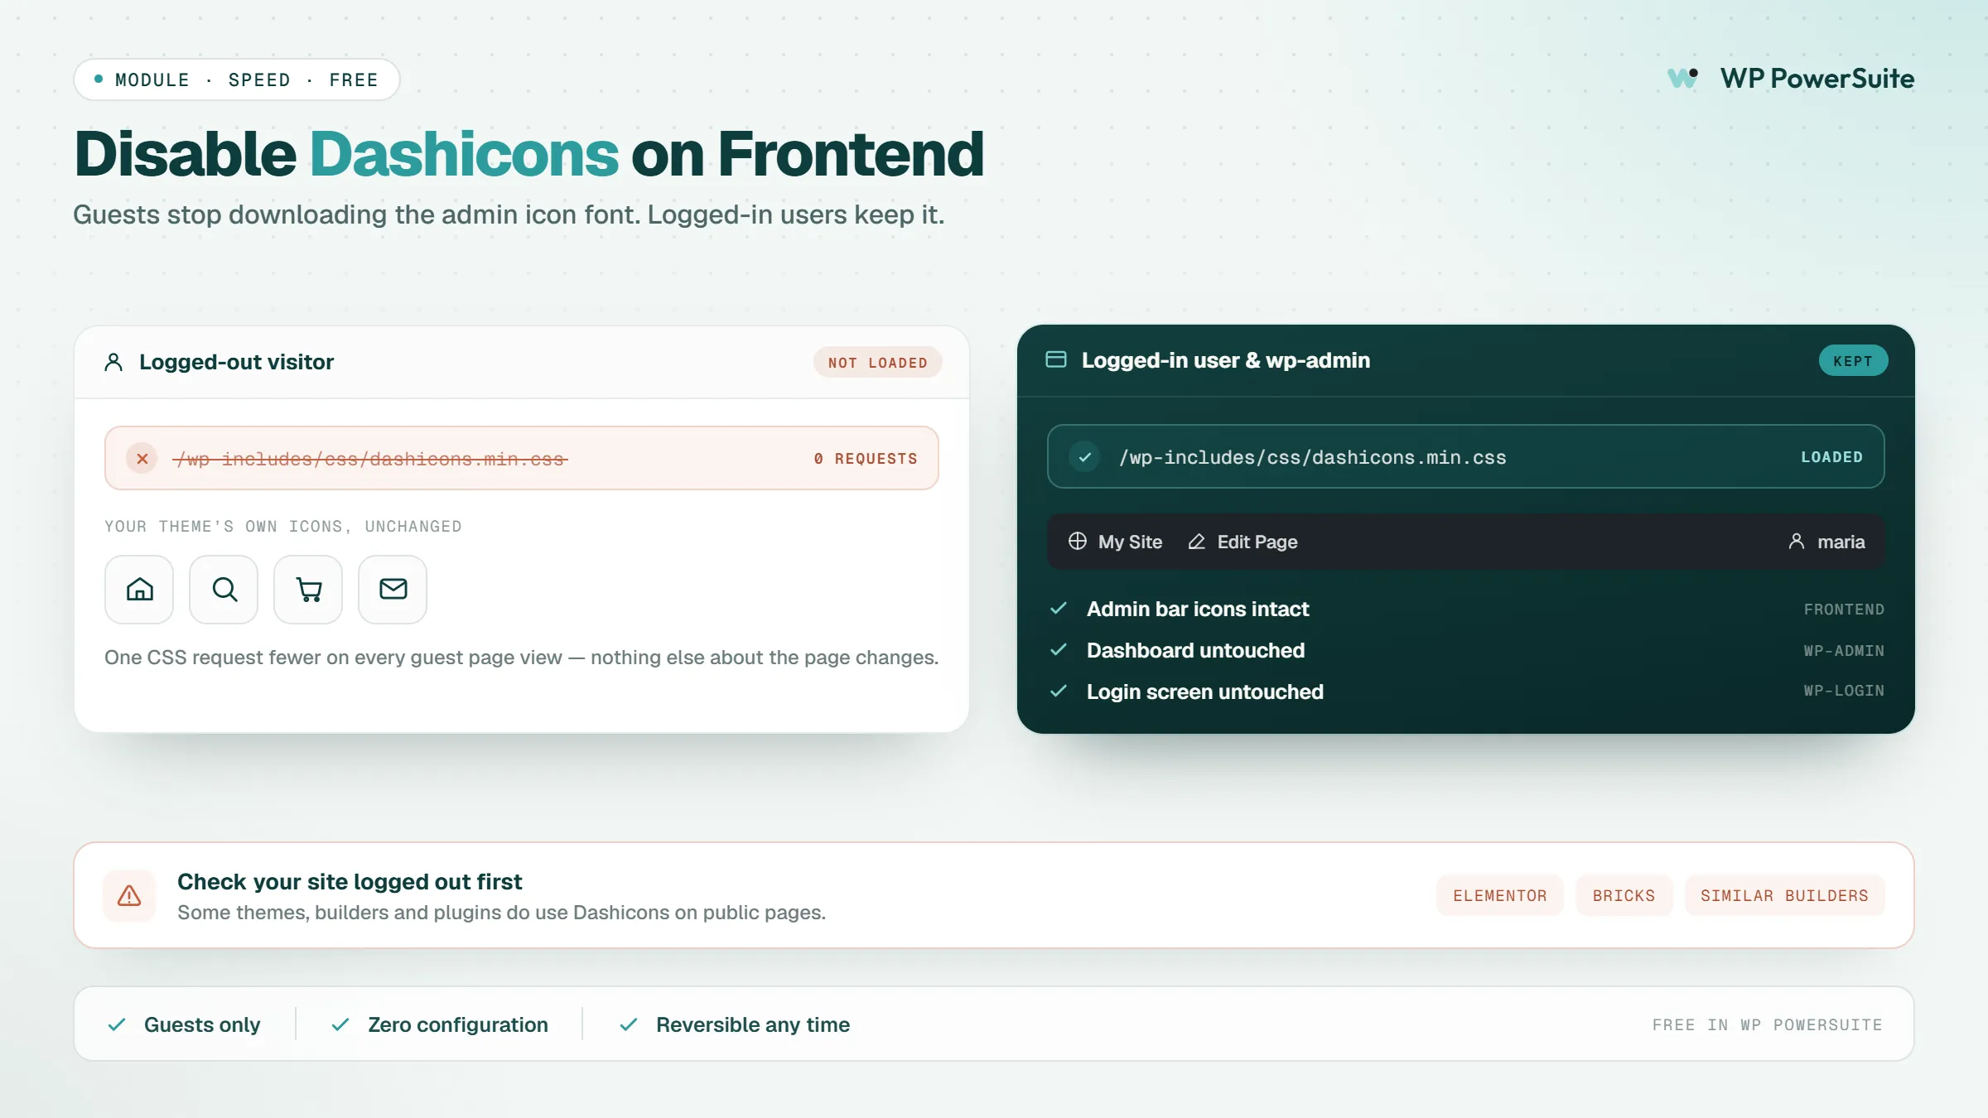This screenshot has height=1118, width=1988.
Task: Click the red X icon beside dashicons.min.css
Action: point(142,459)
